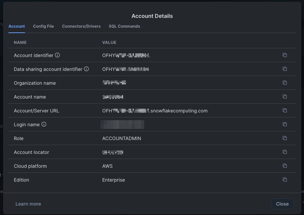Click the Account name row label
The image size is (304, 215).
[30, 97]
